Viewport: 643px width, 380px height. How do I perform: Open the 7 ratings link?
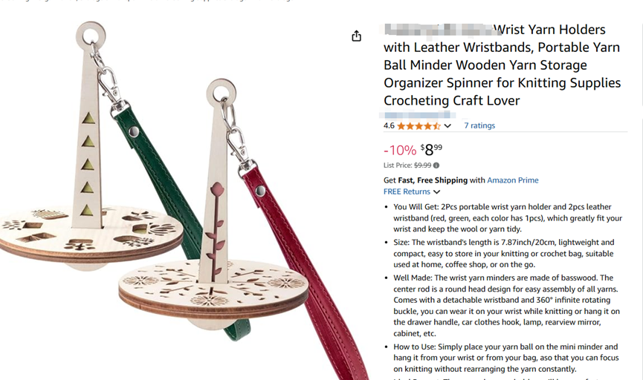(x=479, y=125)
